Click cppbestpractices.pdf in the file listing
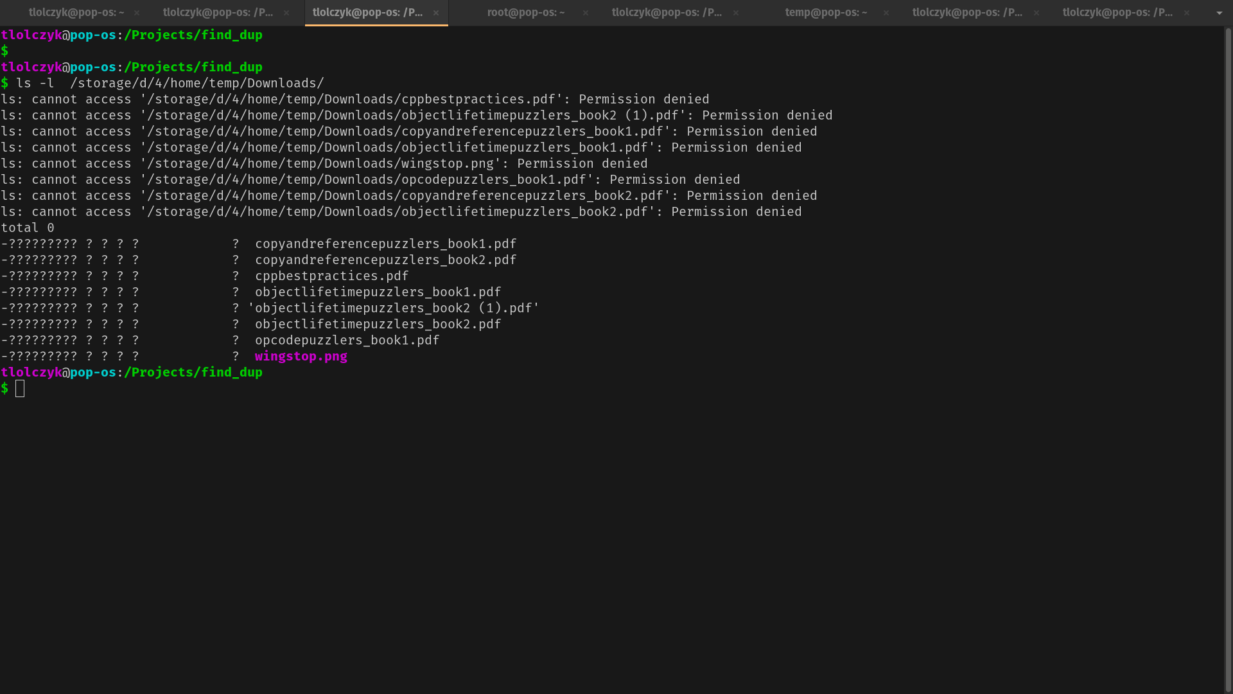 (x=332, y=276)
